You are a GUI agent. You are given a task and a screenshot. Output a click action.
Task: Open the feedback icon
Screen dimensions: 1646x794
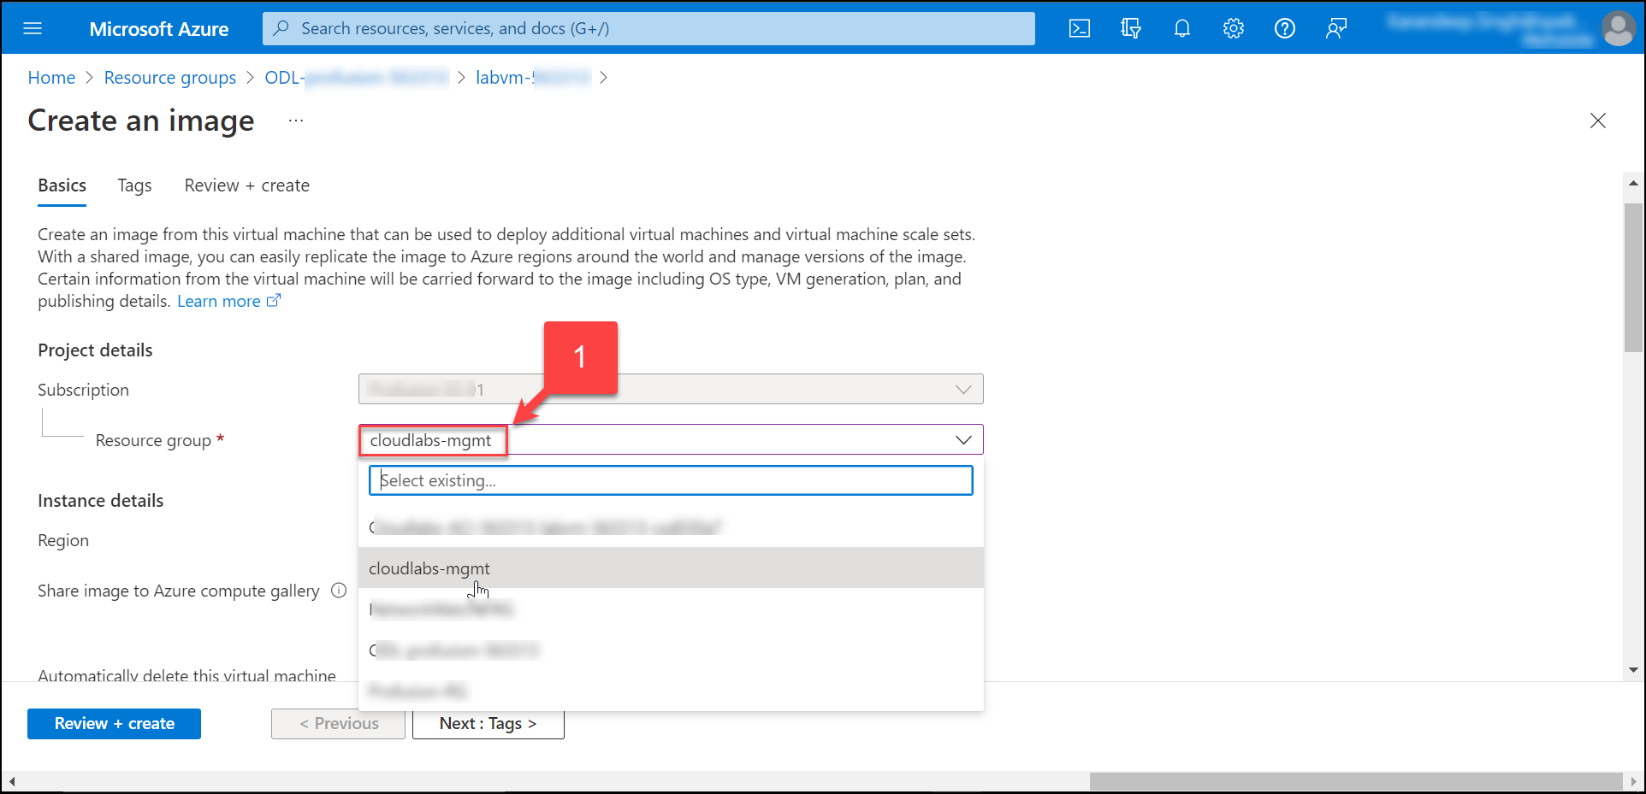[x=1336, y=28]
